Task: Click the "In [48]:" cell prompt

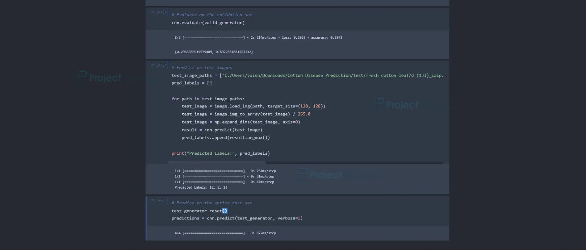Action: point(158,200)
